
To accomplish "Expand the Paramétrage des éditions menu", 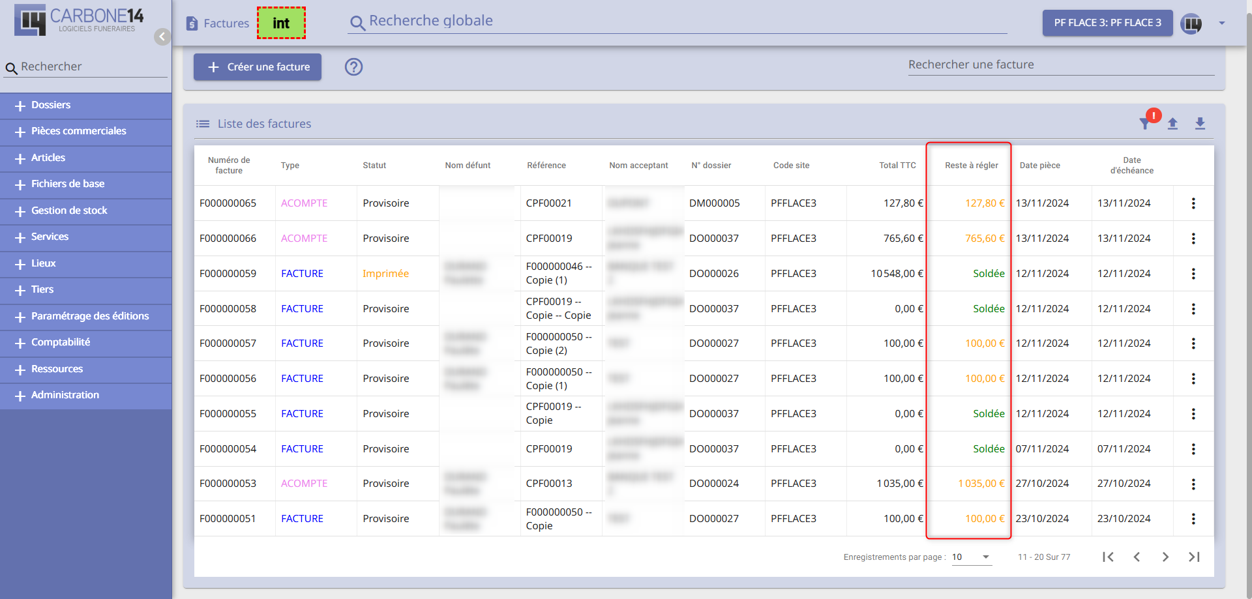I will tap(86, 317).
